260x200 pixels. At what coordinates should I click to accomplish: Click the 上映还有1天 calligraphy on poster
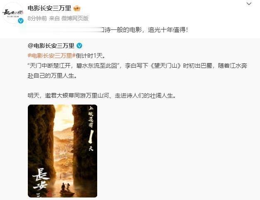(x=91, y=128)
